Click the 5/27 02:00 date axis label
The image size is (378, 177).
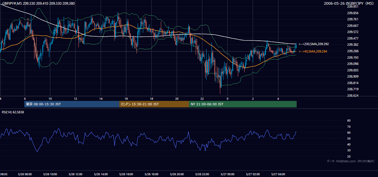[253, 174]
